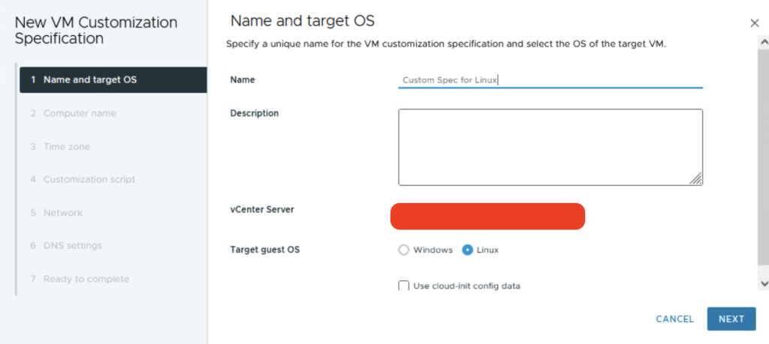
Task: Open the DNS settings step
Action: [72, 246]
